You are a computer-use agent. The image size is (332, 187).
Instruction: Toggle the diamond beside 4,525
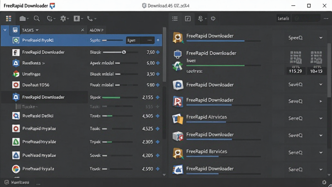click(x=158, y=129)
